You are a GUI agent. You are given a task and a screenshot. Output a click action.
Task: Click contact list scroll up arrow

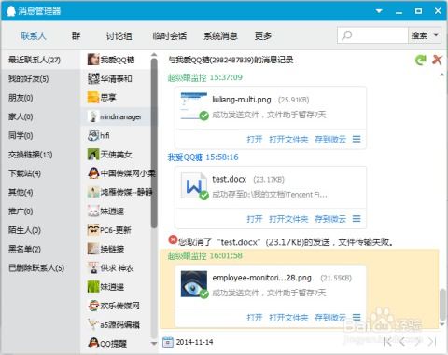pyautogui.click(x=154, y=55)
